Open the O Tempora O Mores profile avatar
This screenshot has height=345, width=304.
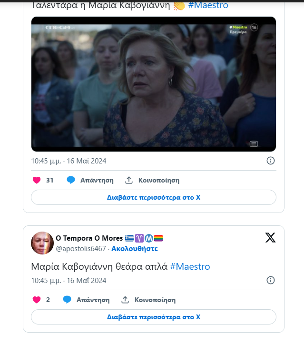42,243
